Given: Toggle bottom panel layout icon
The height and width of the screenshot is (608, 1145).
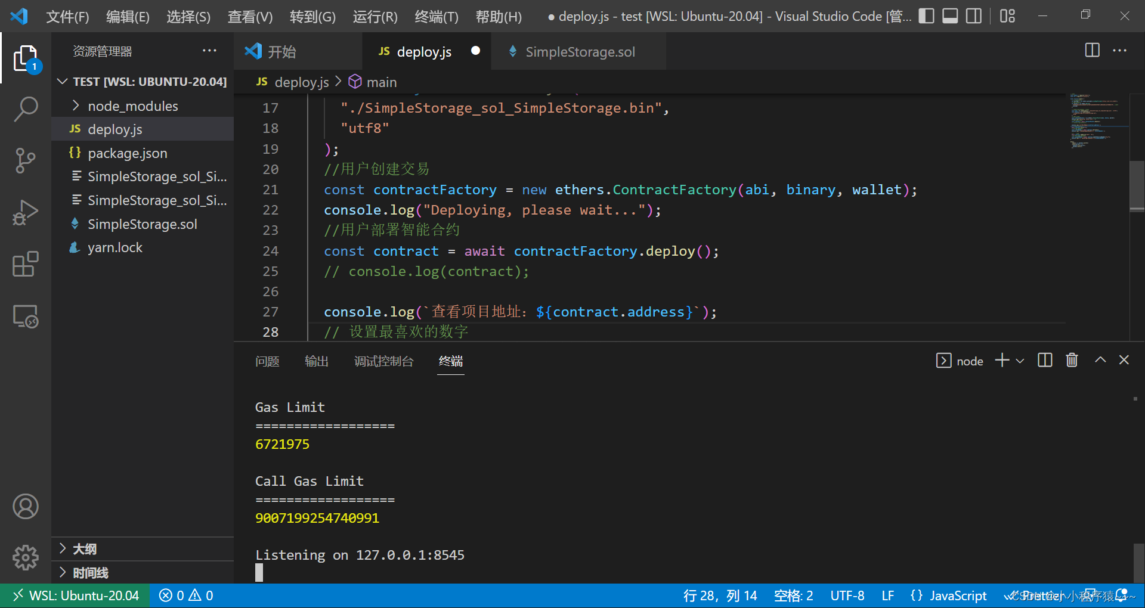Looking at the screenshot, I should (x=950, y=16).
